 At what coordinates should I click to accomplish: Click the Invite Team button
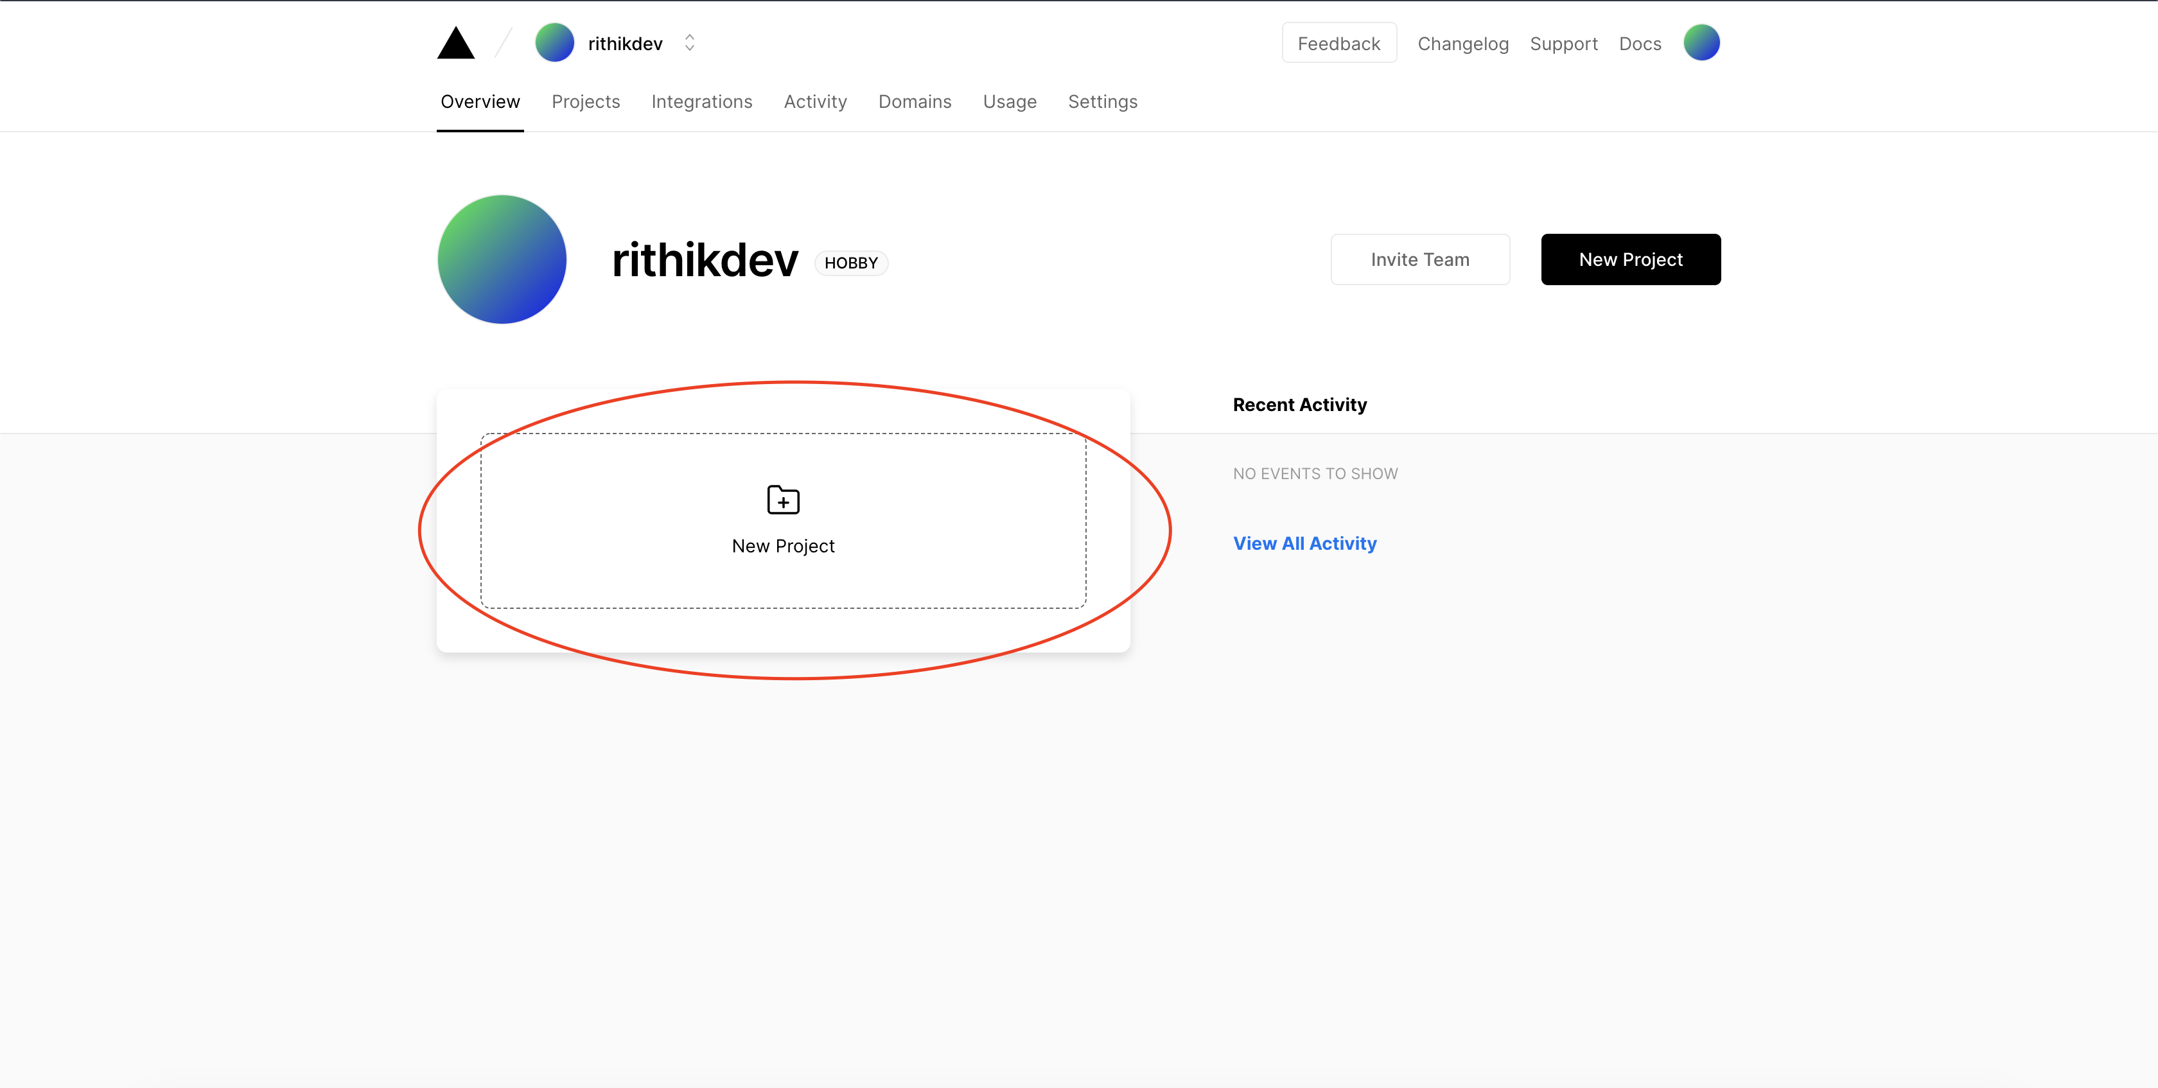coord(1419,259)
